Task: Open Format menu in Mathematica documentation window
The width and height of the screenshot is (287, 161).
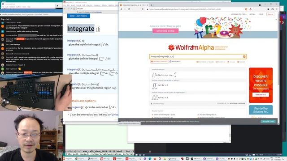Action: click(x=78, y=5)
